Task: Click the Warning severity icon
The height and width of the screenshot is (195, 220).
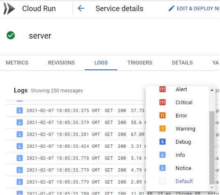Action: click(x=163, y=128)
